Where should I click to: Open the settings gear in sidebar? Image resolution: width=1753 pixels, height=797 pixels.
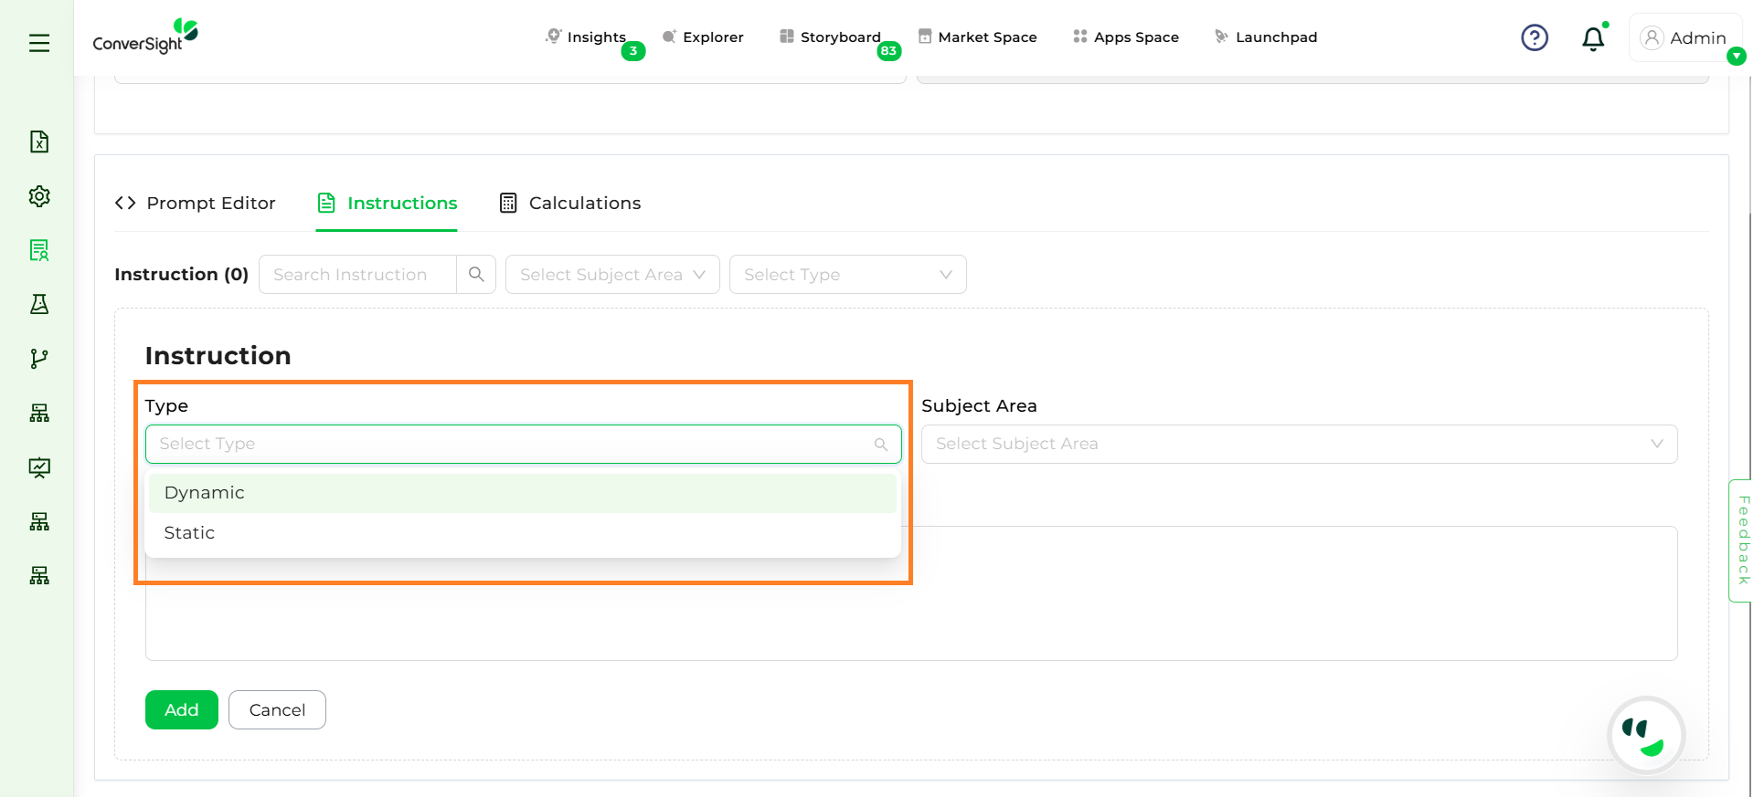(x=39, y=196)
